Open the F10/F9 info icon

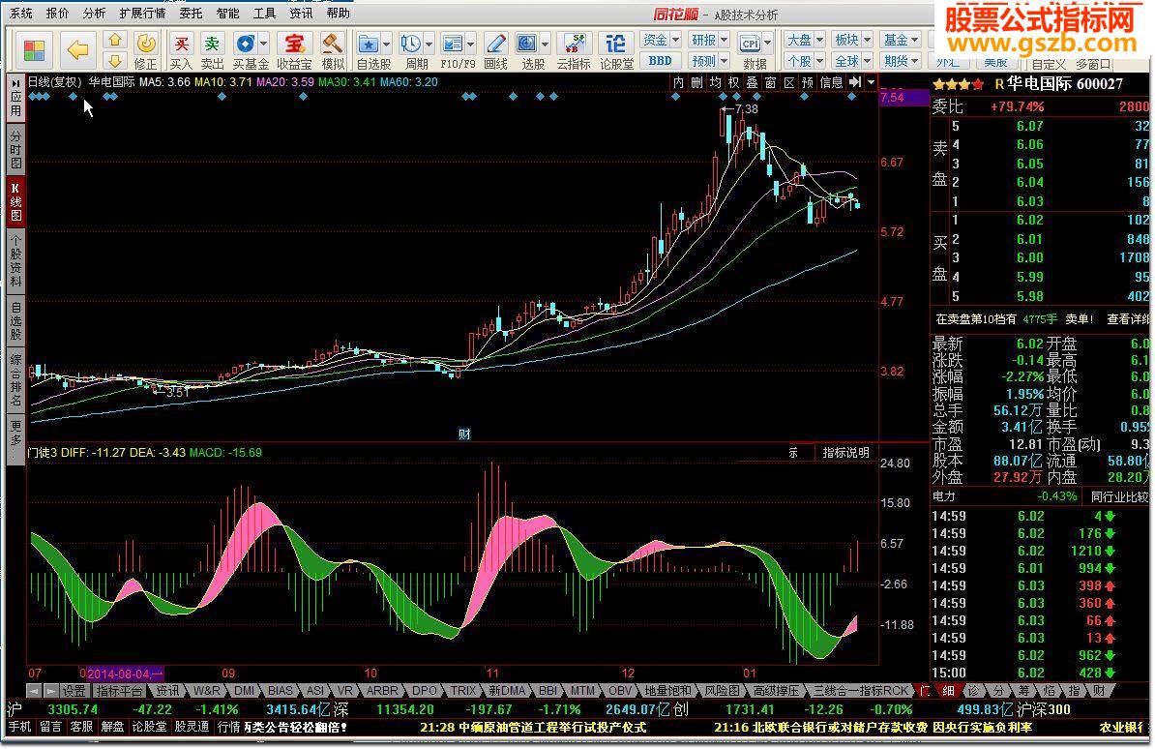click(x=453, y=45)
